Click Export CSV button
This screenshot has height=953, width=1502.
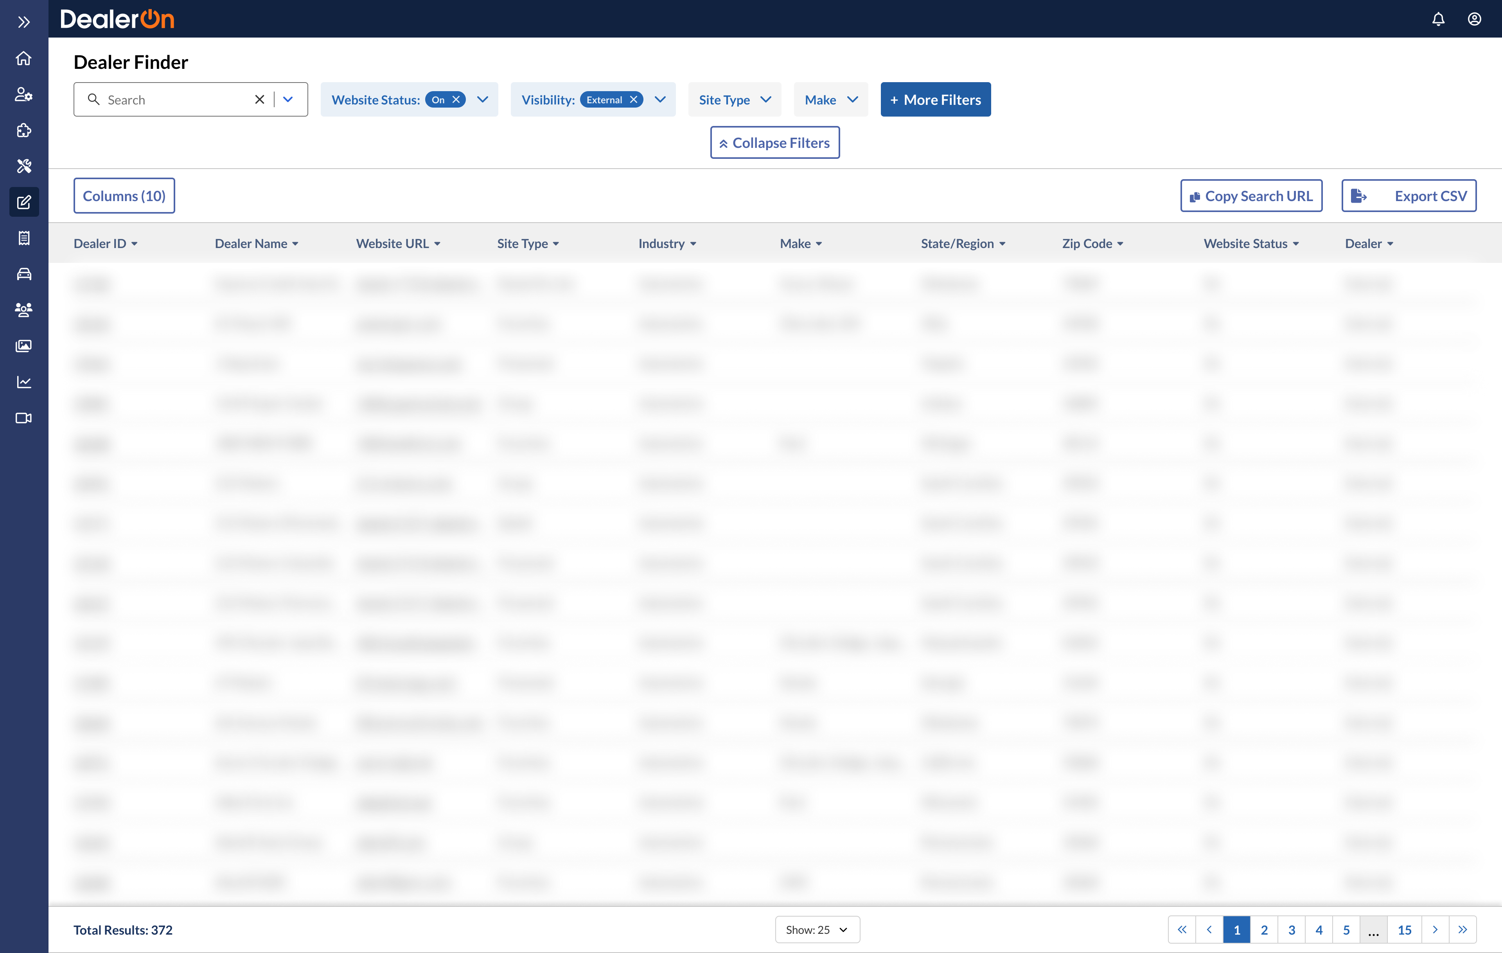pos(1409,196)
